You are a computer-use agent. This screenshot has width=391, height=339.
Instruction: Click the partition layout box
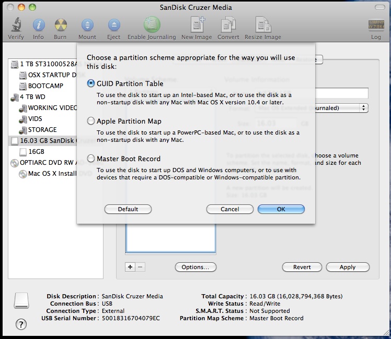170,238
